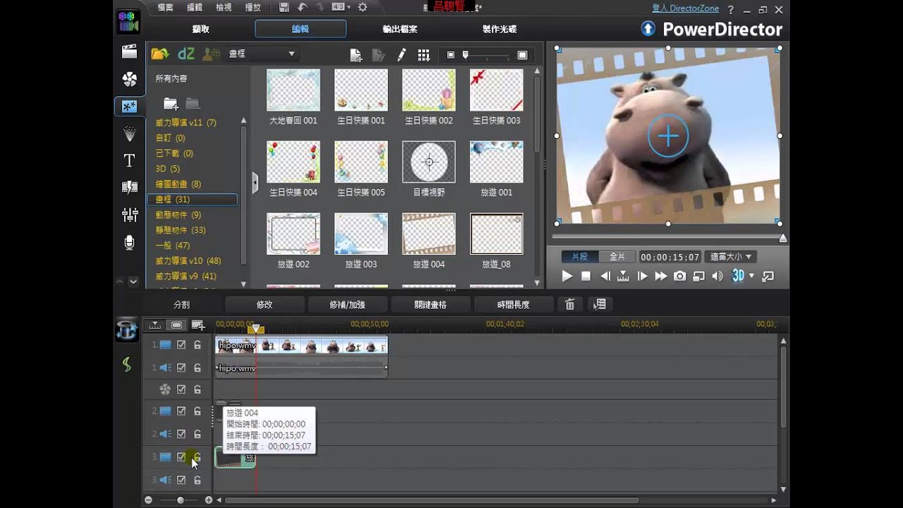903x508 pixels.
Task: Open the 3D mode dropdown arrow
Action: (x=751, y=276)
